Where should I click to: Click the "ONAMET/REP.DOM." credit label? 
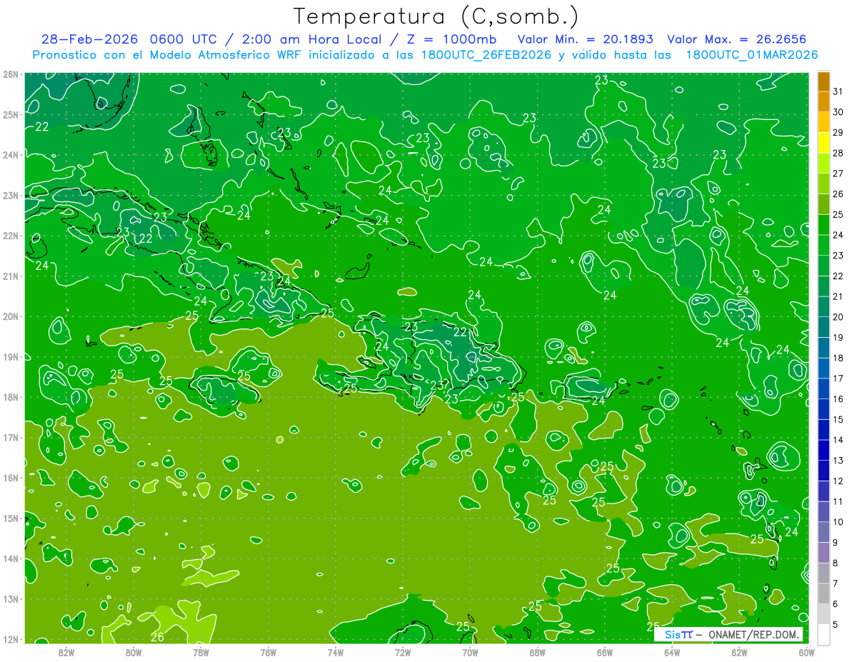pyautogui.click(x=752, y=635)
